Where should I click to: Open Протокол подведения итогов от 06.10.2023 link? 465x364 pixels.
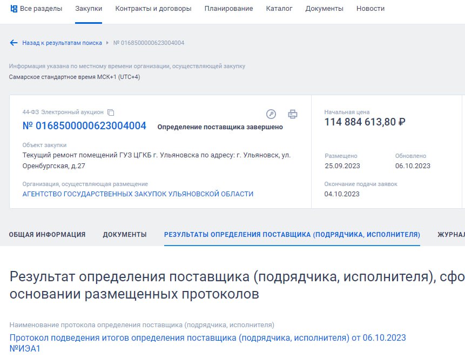(208, 338)
